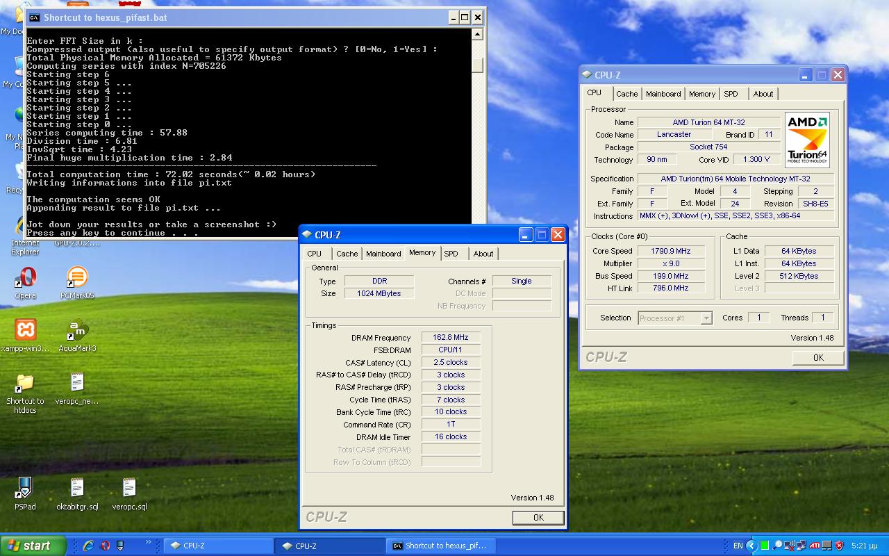Click the DRAM Frequency value 162.8 MHz

point(451,338)
